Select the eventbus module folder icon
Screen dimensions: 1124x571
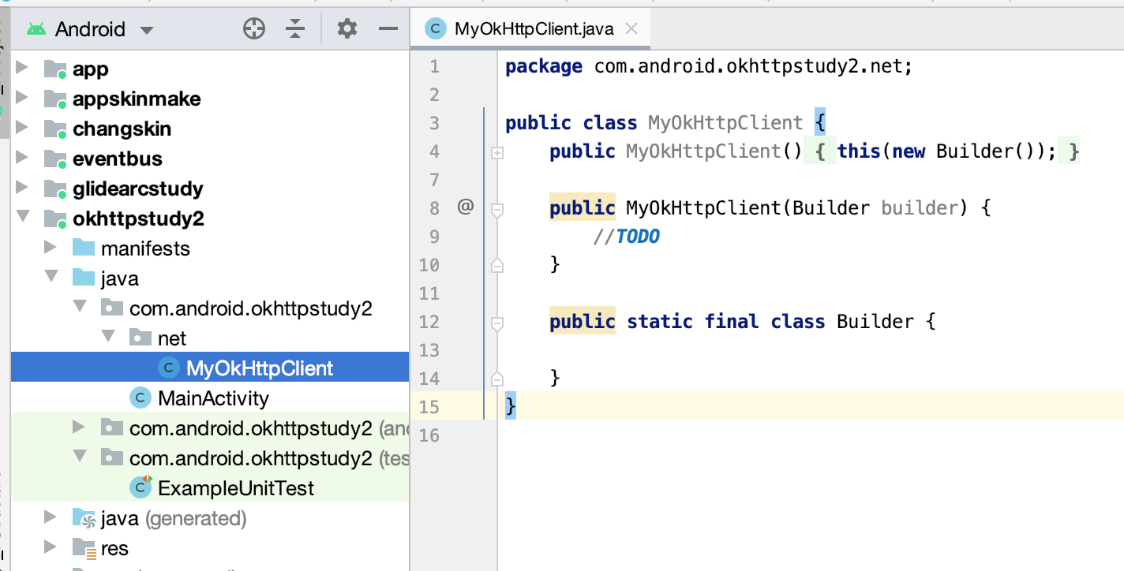[55, 159]
